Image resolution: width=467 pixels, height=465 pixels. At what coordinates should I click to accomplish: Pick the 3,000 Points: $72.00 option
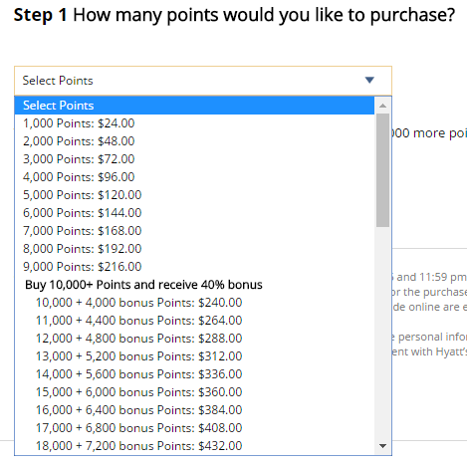click(x=194, y=159)
